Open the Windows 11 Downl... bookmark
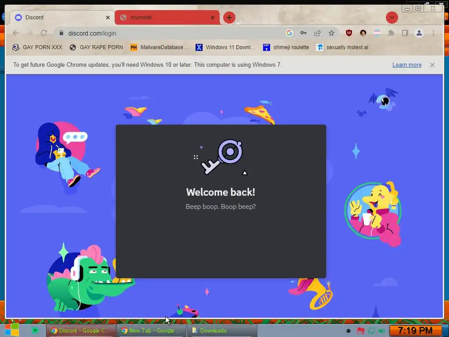449x337 pixels. point(225,47)
